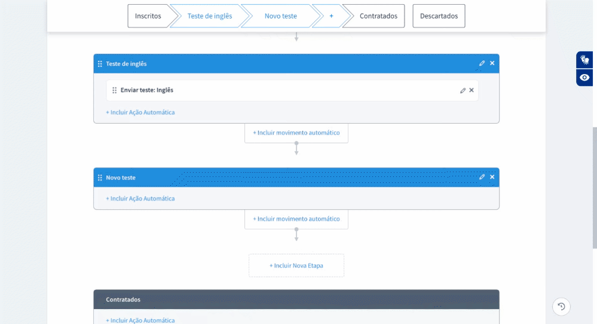The width and height of the screenshot is (597, 324).
Task: Select the Teste de inglês pipeline step
Action: coord(209,16)
